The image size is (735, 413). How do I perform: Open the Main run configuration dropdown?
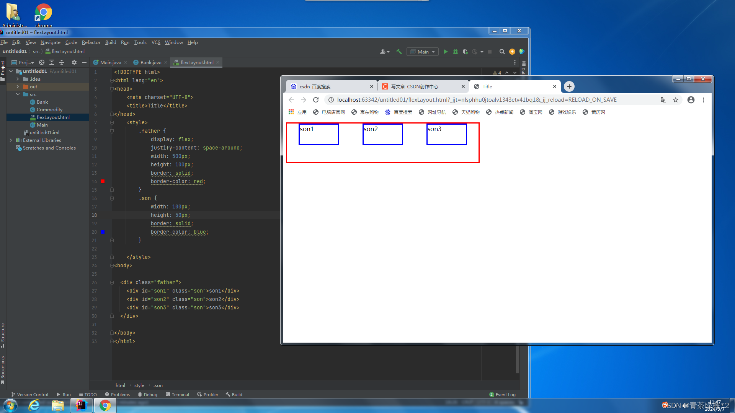[423, 52]
